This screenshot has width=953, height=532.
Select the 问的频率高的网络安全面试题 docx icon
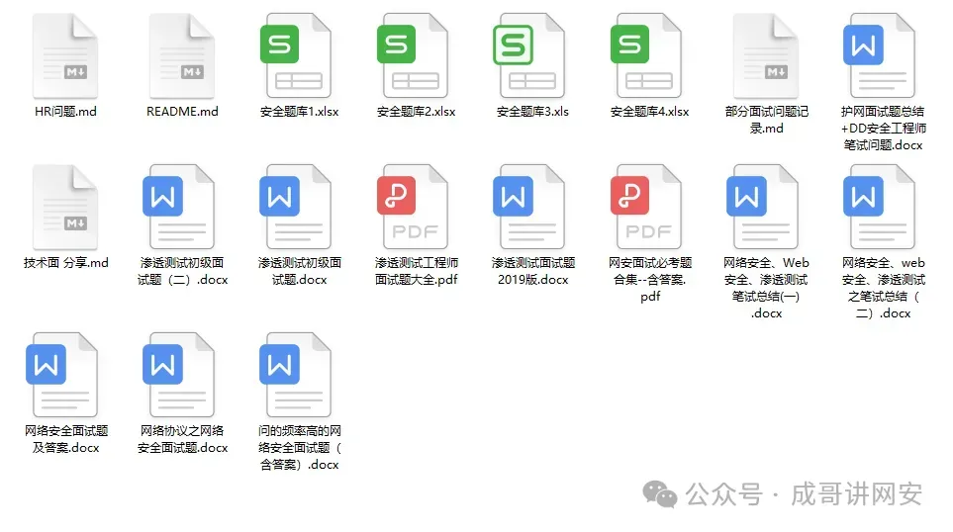click(x=295, y=375)
